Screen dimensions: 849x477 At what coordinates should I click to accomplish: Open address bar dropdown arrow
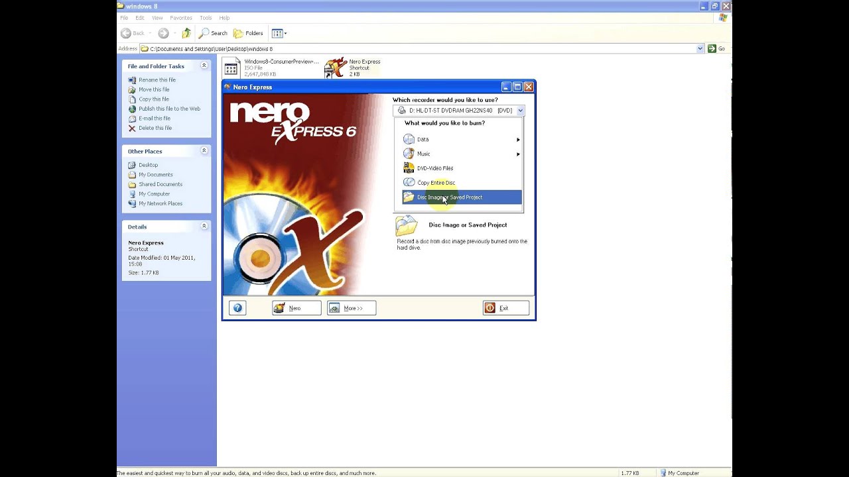(x=700, y=48)
